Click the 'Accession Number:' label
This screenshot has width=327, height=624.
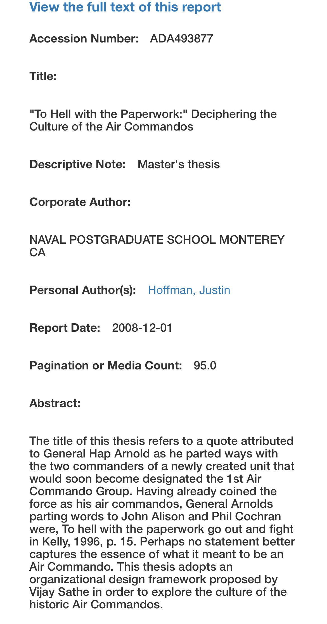(x=84, y=39)
